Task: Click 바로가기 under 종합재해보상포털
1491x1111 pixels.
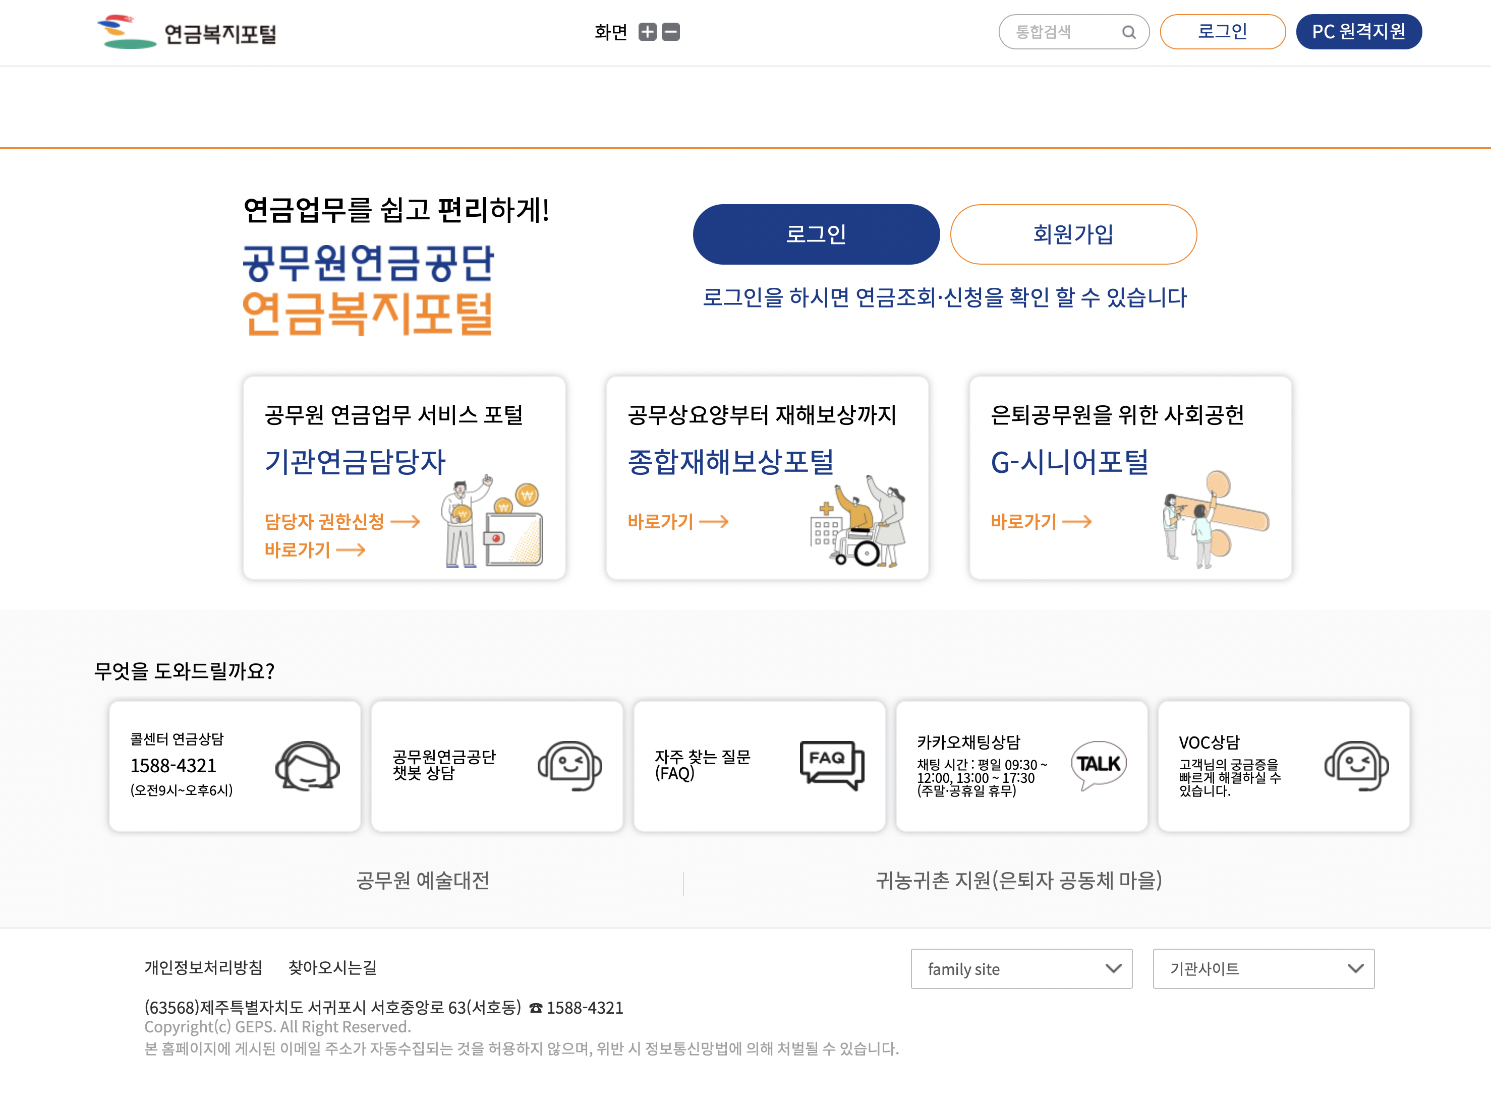Action: coord(661,522)
